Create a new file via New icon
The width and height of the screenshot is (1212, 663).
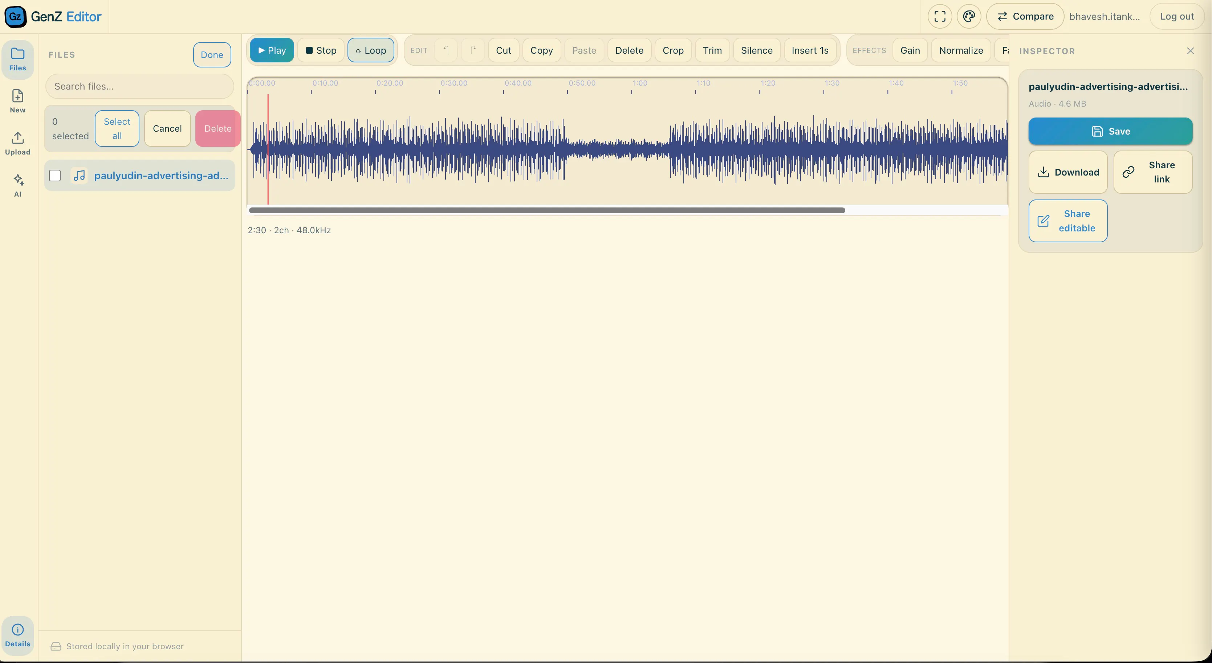click(17, 102)
